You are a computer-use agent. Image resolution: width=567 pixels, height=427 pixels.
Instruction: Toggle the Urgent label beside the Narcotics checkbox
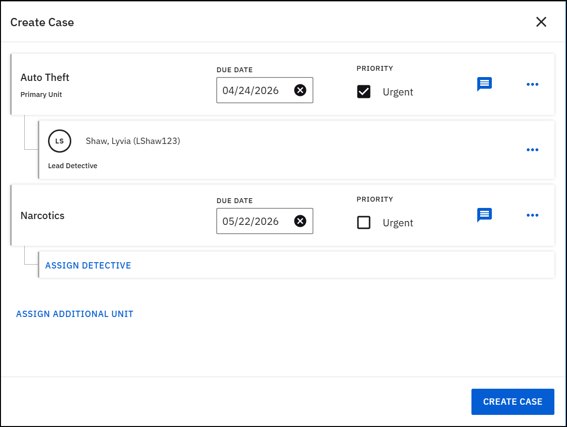398,222
